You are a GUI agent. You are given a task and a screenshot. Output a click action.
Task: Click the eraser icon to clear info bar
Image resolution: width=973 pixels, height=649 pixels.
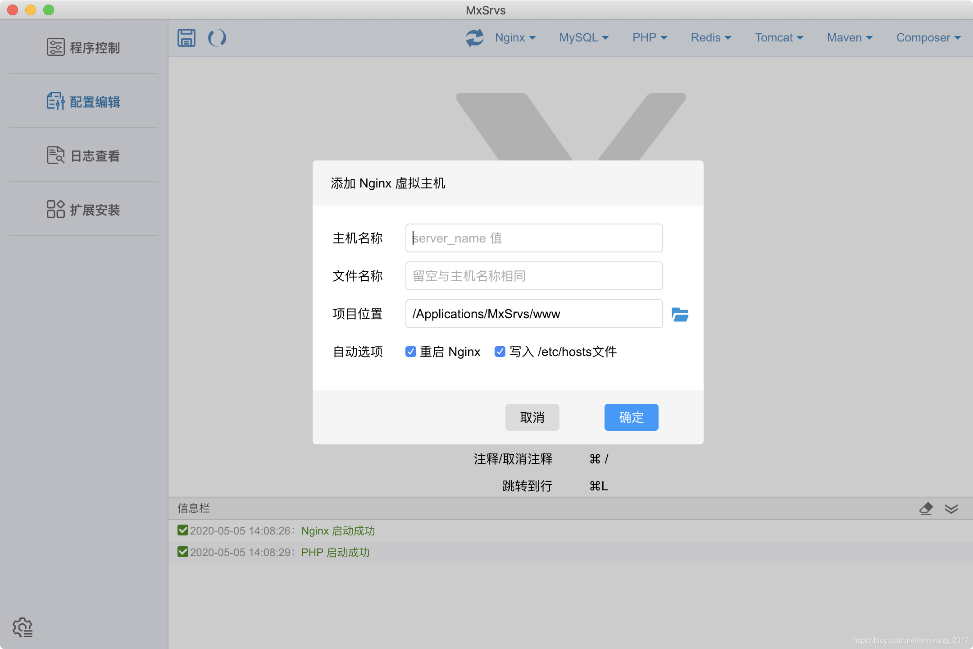[926, 508]
